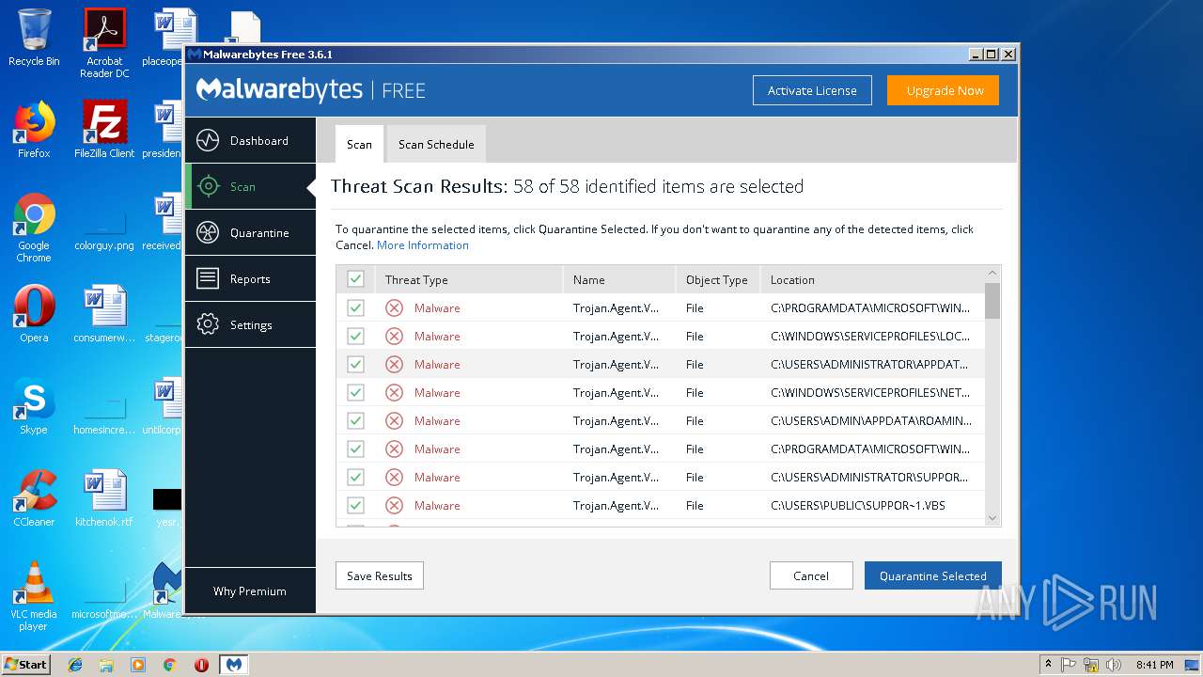Click the Upgrade Now button
Viewport: 1203px width, 677px height.
[945, 90]
